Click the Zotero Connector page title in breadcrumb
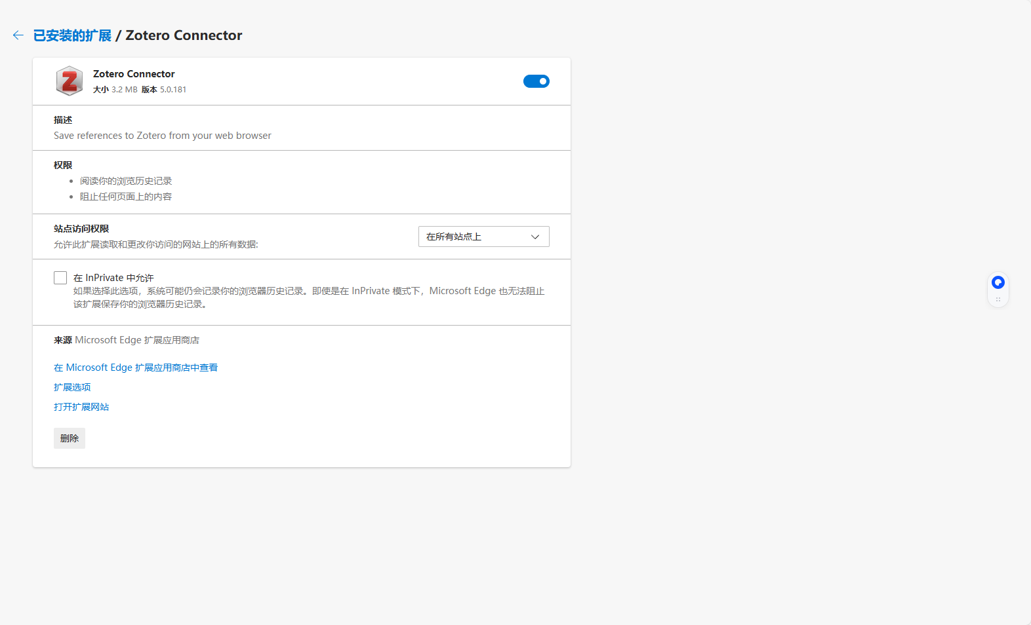This screenshot has width=1031, height=625. (x=184, y=35)
